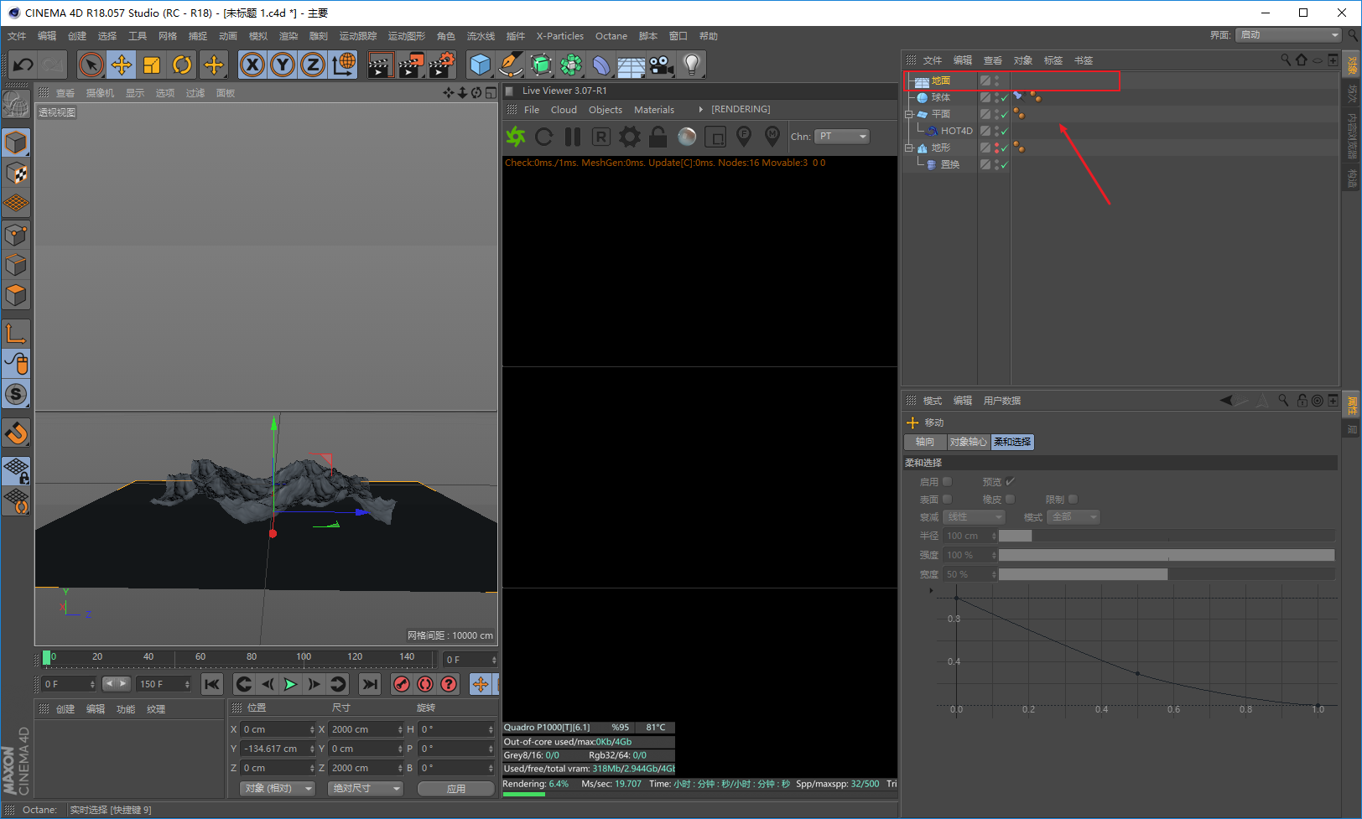This screenshot has height=819, width=1362.
Task: Click the record keyframe button
Action: coord(402,685)
